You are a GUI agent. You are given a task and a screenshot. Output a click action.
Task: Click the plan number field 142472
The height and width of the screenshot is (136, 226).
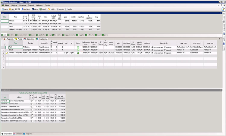point(18,9)
